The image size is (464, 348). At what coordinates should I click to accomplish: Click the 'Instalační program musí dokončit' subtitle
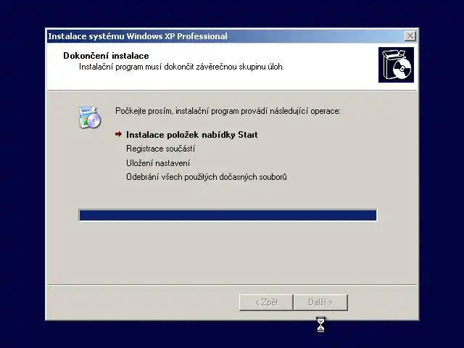(181, 67)
